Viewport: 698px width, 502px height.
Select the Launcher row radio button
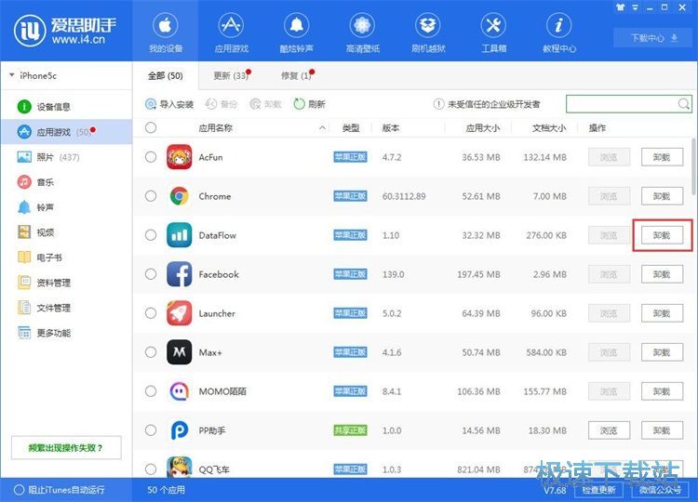click(151, 313)
